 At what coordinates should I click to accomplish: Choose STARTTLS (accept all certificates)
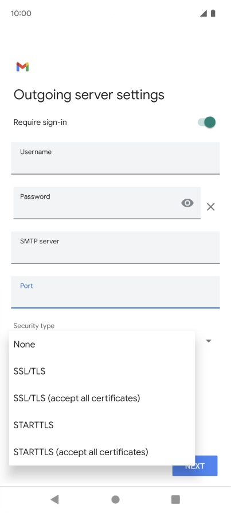tap(102, 452)
